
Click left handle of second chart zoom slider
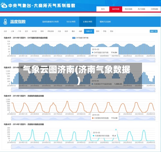click(x=11, y=90)
